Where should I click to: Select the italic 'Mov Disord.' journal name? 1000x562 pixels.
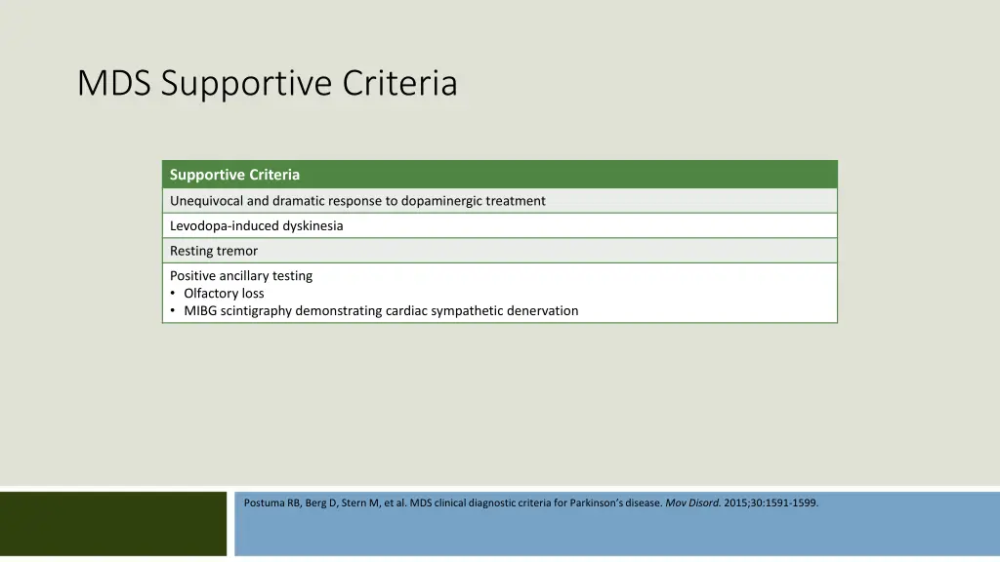(692, 502)
